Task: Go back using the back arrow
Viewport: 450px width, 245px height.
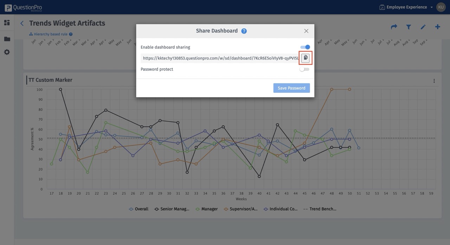Action: pyautogui.click(x=21, y=23)
